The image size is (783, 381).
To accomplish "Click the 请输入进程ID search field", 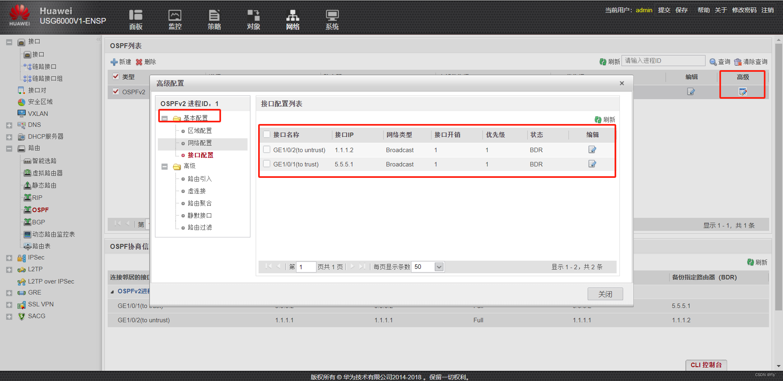I will 664,61.
